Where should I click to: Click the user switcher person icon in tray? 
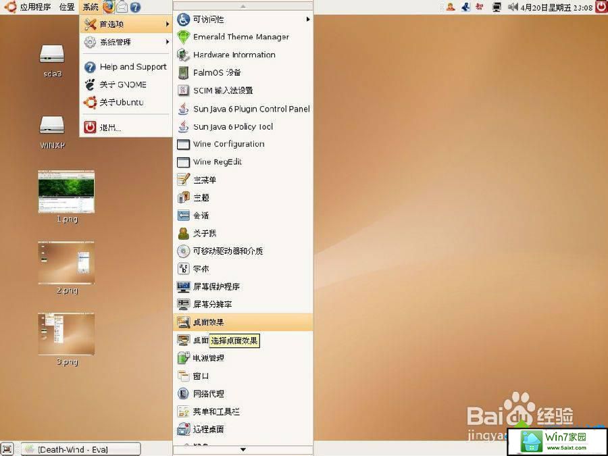point(451,7)
